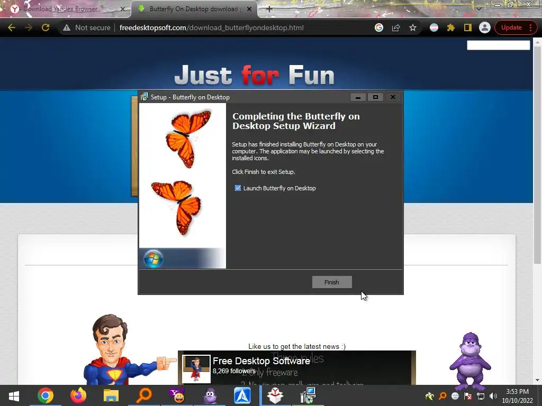Click the superhero cartoon character image
The width and height of the screenshot is (542, 406).
(x=118, y=349)
